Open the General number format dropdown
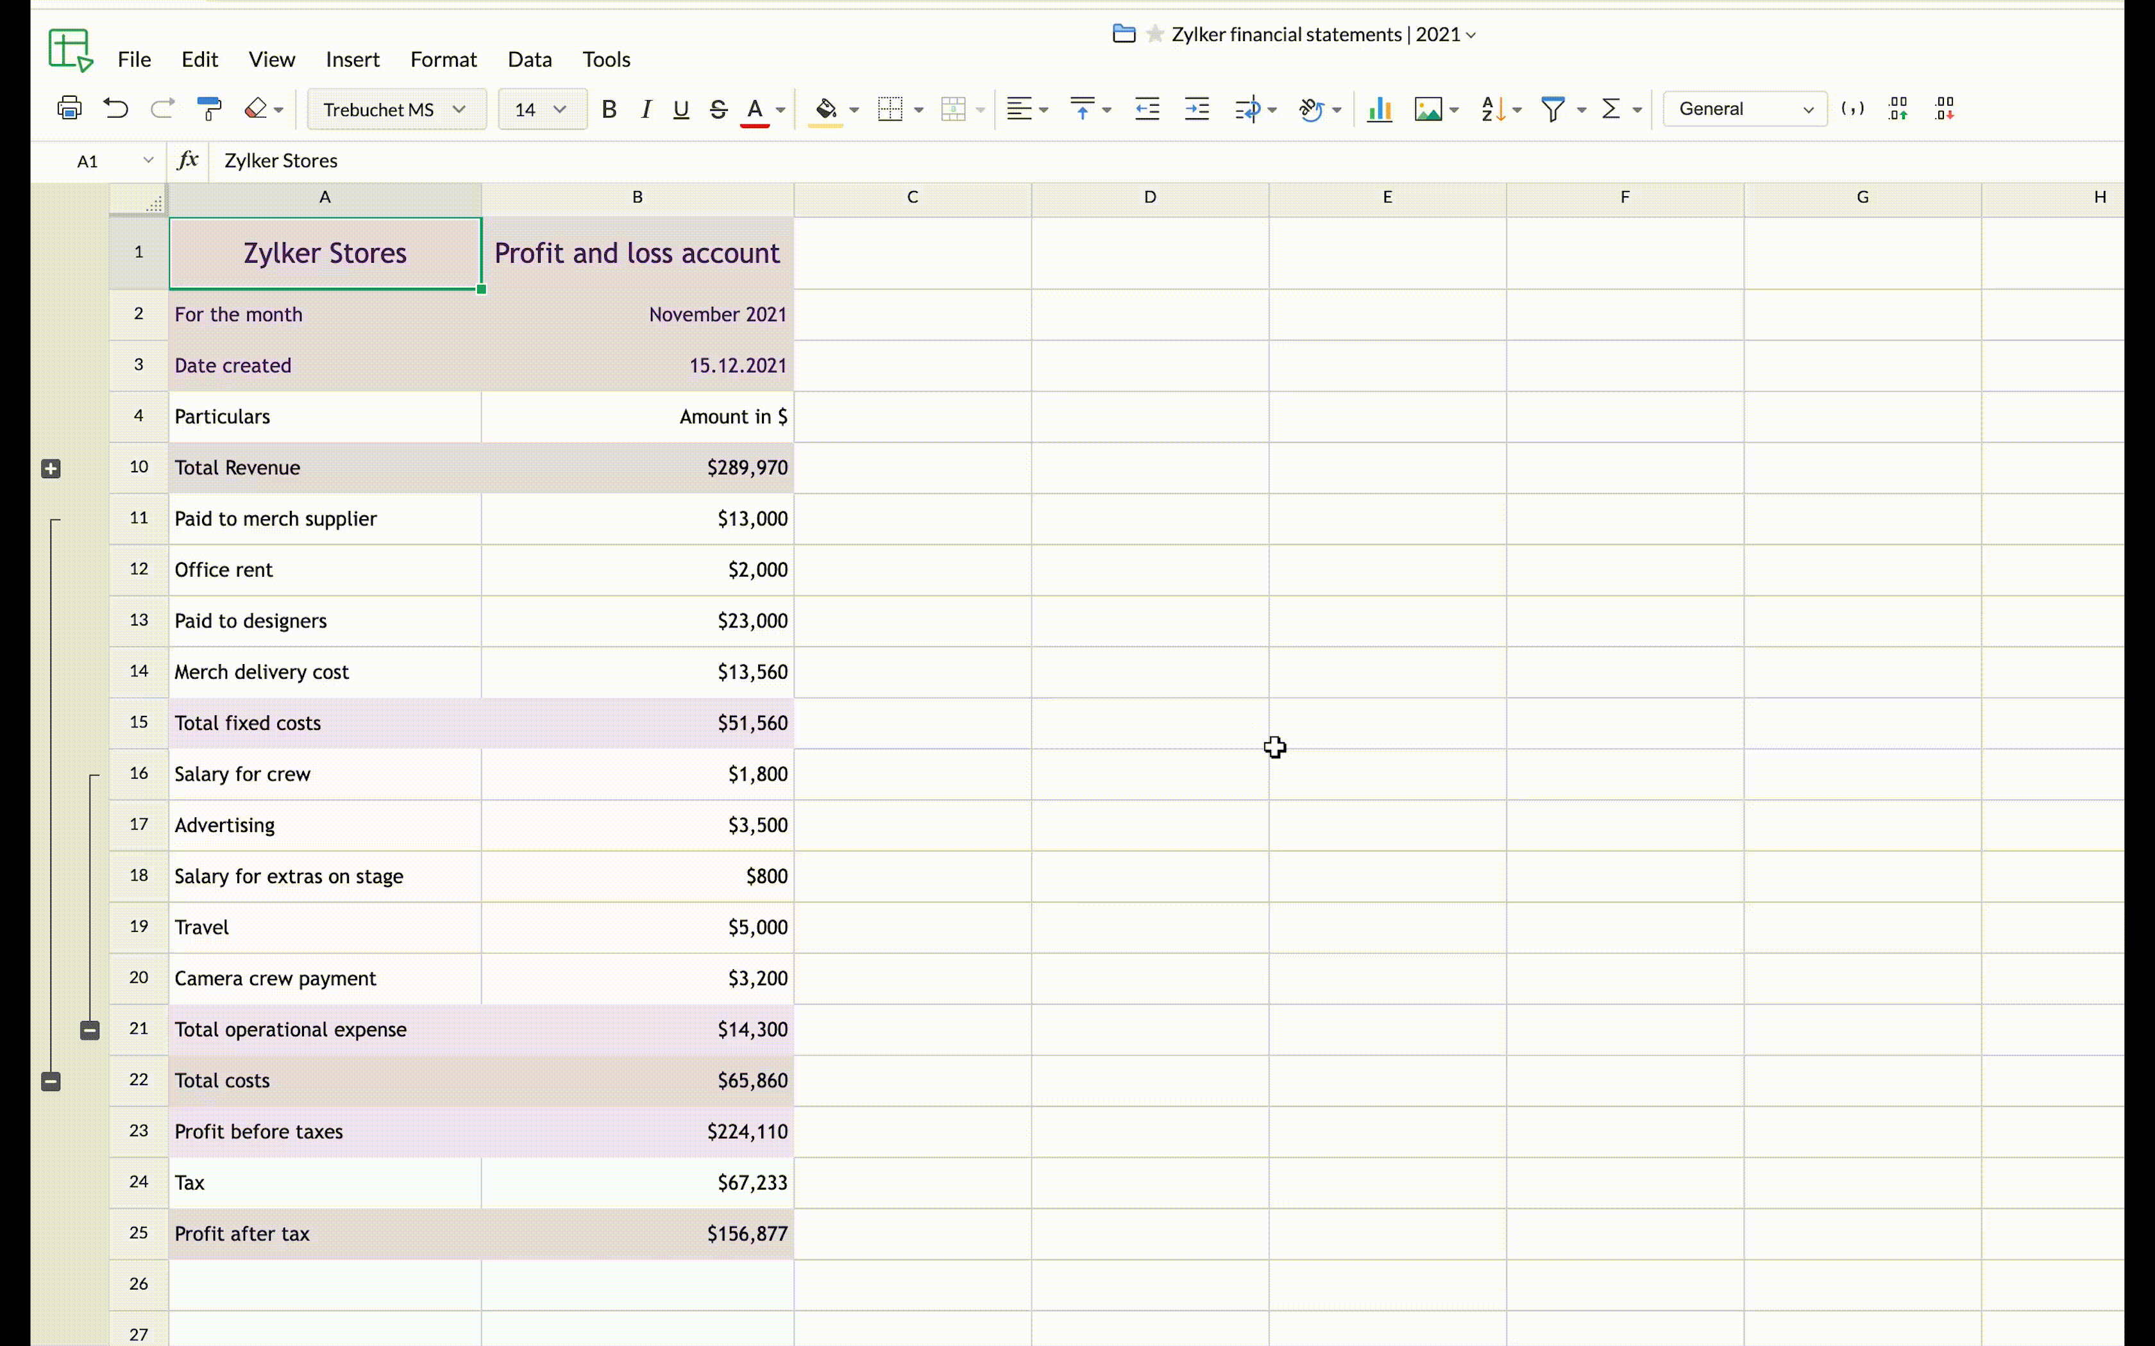Screen dimensions: 2155x1346 point(1745,108)
